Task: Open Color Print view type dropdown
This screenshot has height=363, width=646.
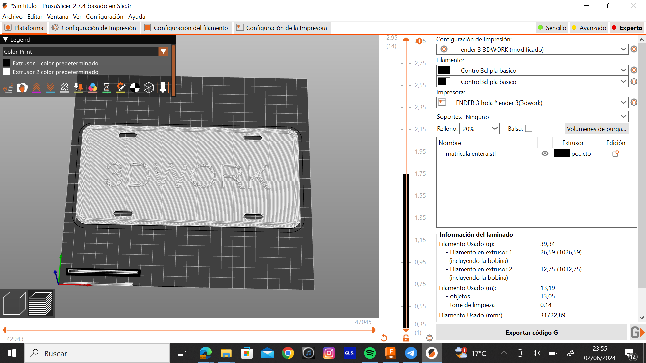Action: 164,52
